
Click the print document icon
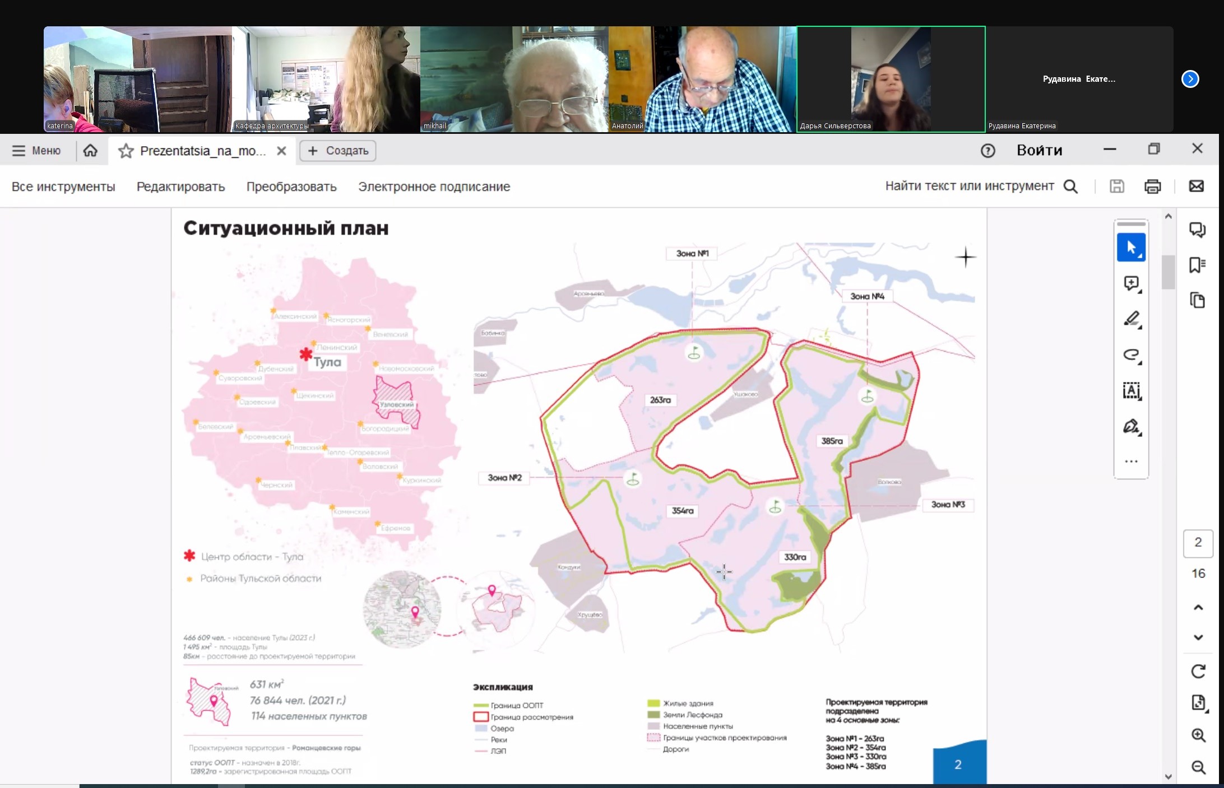(x=1152, y=186)
